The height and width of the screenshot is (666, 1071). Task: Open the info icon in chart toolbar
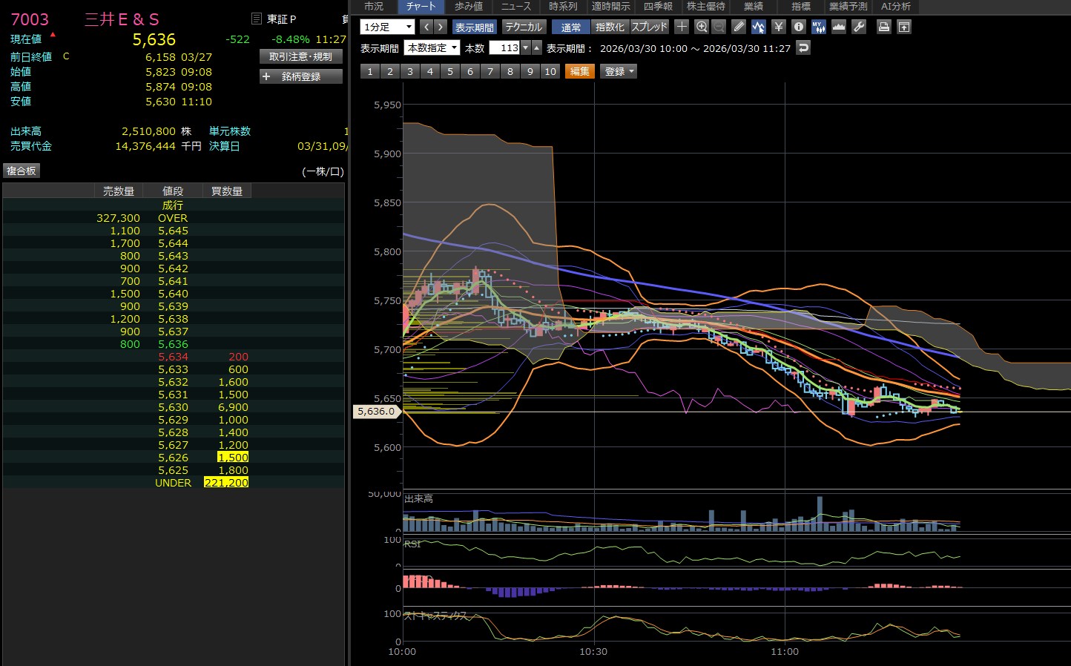798,27
